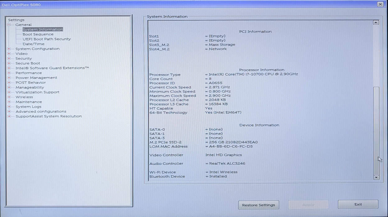Open Boot Sequence settings
This screenshot has width=388, height=217.
point(38,34)
